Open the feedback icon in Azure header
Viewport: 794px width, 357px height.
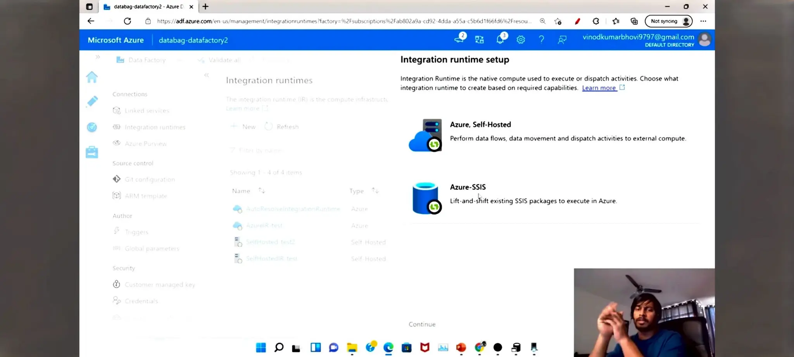pyautogui.click(x=562, y=39)
